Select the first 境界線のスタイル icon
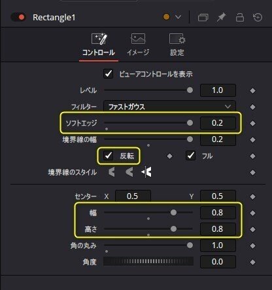This screenshot has height=290, width=272. 112,172
